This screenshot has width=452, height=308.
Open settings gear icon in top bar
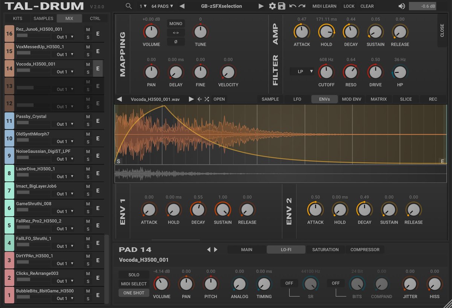coord(272,6)
